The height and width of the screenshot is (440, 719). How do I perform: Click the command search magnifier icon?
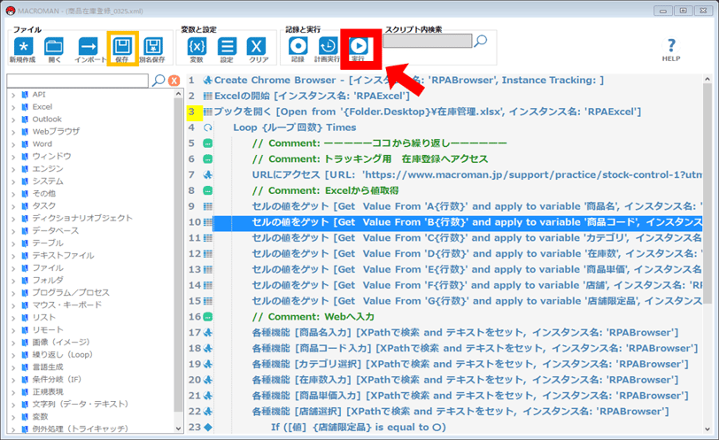(158, 81)
